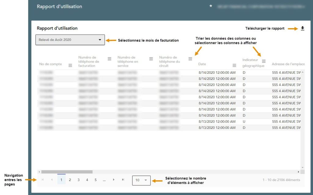Image resolution: width=313 pixels, height=195 pixels.
Task: Open column menu for Numéro de téléphone du circuit
Action: point(190,59)
